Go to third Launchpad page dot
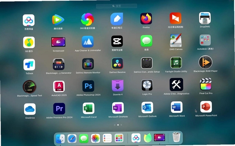The width and height of the screenshot is (235, 146). pos(121,125)
